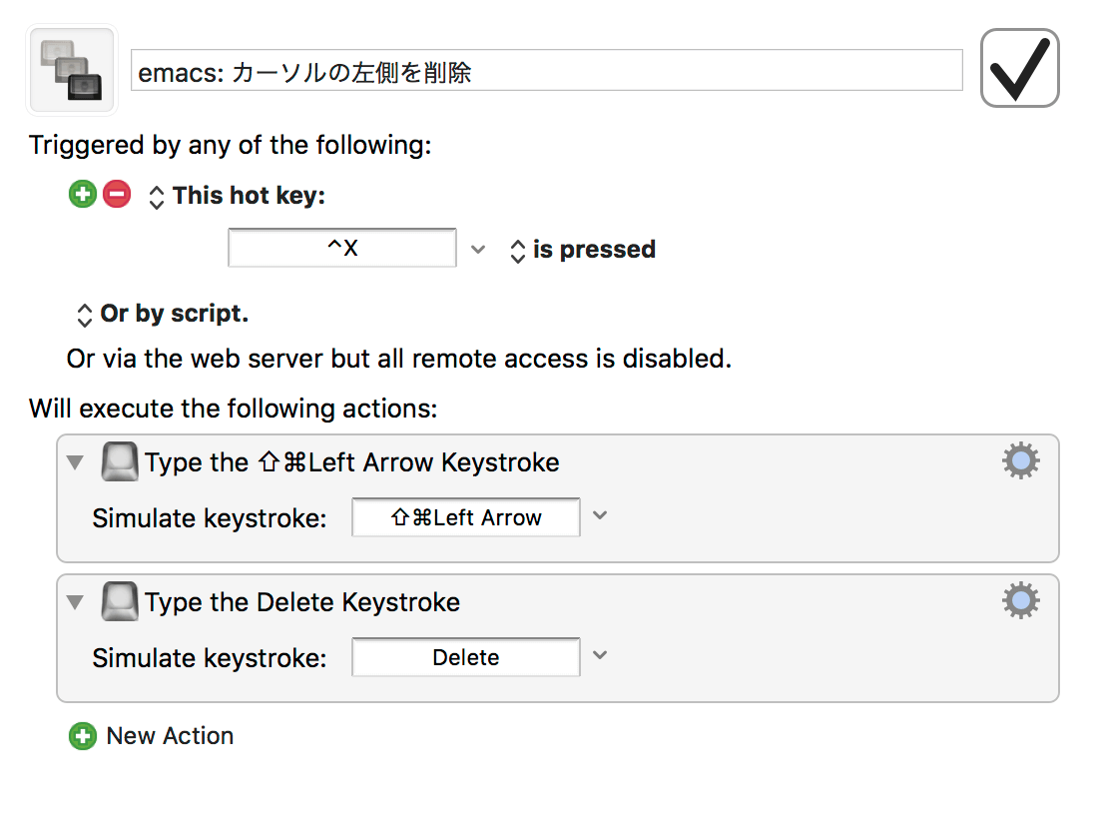This screenshot has height=827, width=1096.
Task: Select the 'Type the ⇧⌘Left Arrow Keystroke' title
Action: pos(352,462)
